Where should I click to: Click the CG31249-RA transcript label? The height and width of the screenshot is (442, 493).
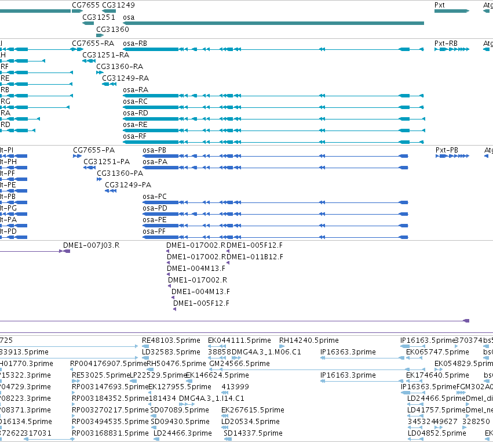126,78
